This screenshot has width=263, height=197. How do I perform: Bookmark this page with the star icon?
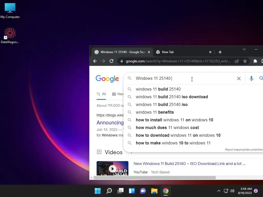click(x=245, y=61)
